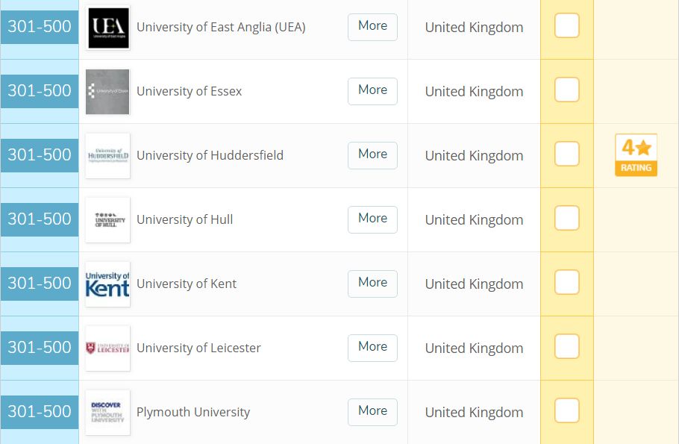Open the University of Leicester logo

coord(108,348)
